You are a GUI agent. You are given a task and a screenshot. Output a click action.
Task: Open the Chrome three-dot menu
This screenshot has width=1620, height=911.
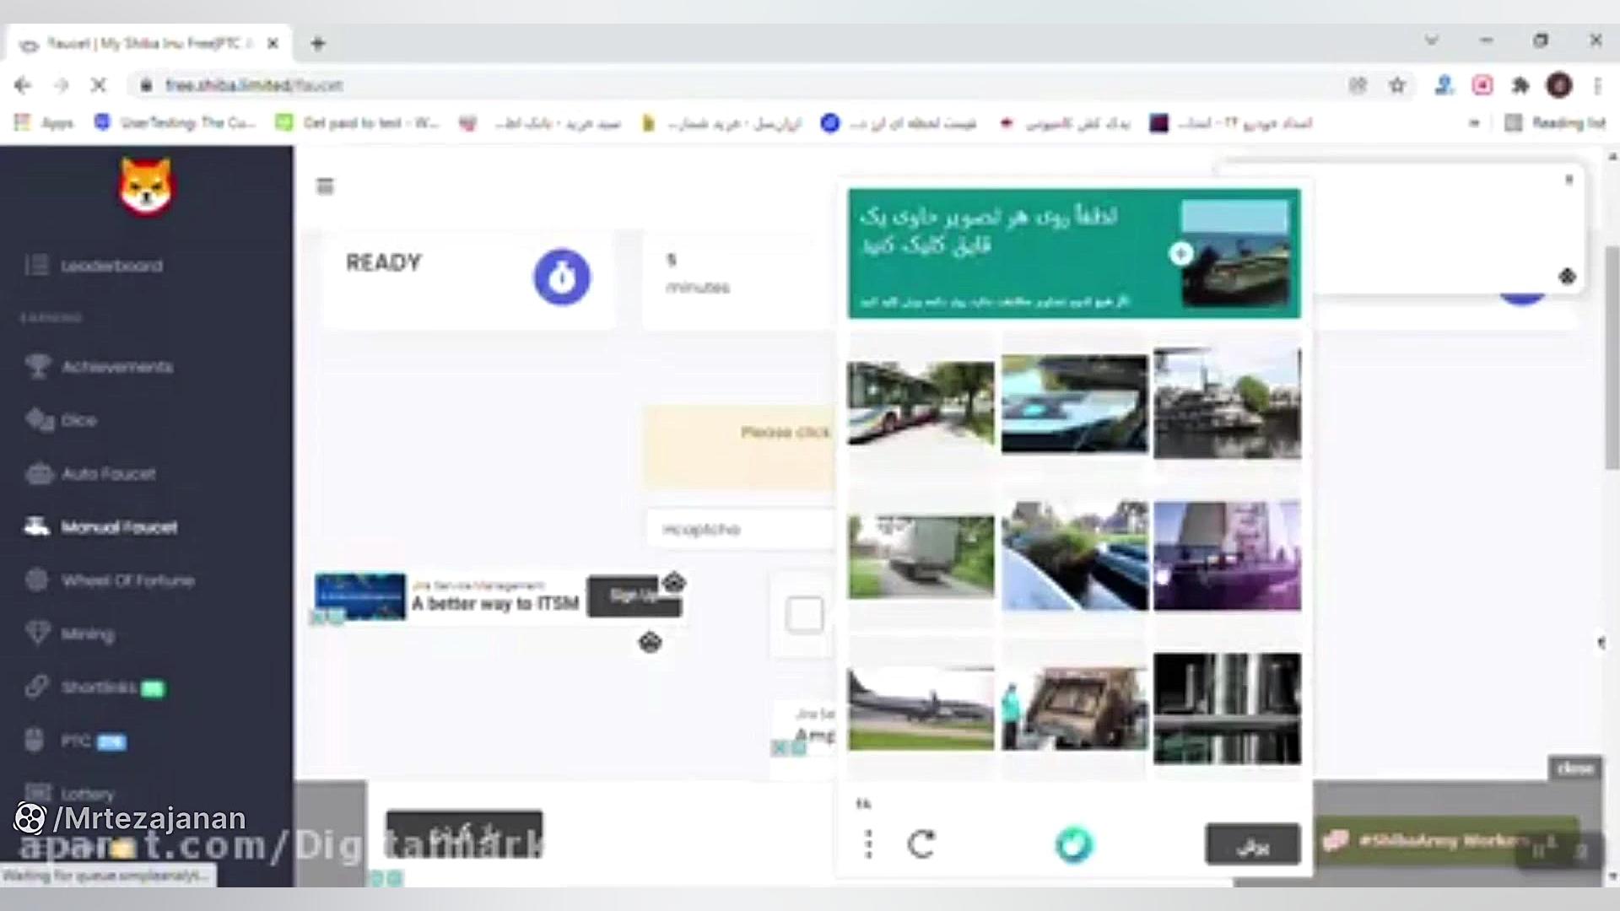(1596, 85)
